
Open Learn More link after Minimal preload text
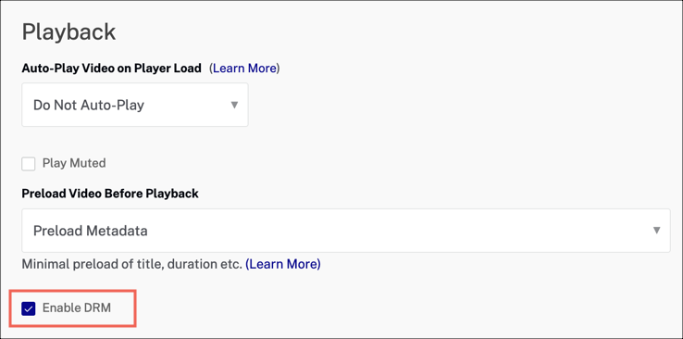(x=283, y=264)
